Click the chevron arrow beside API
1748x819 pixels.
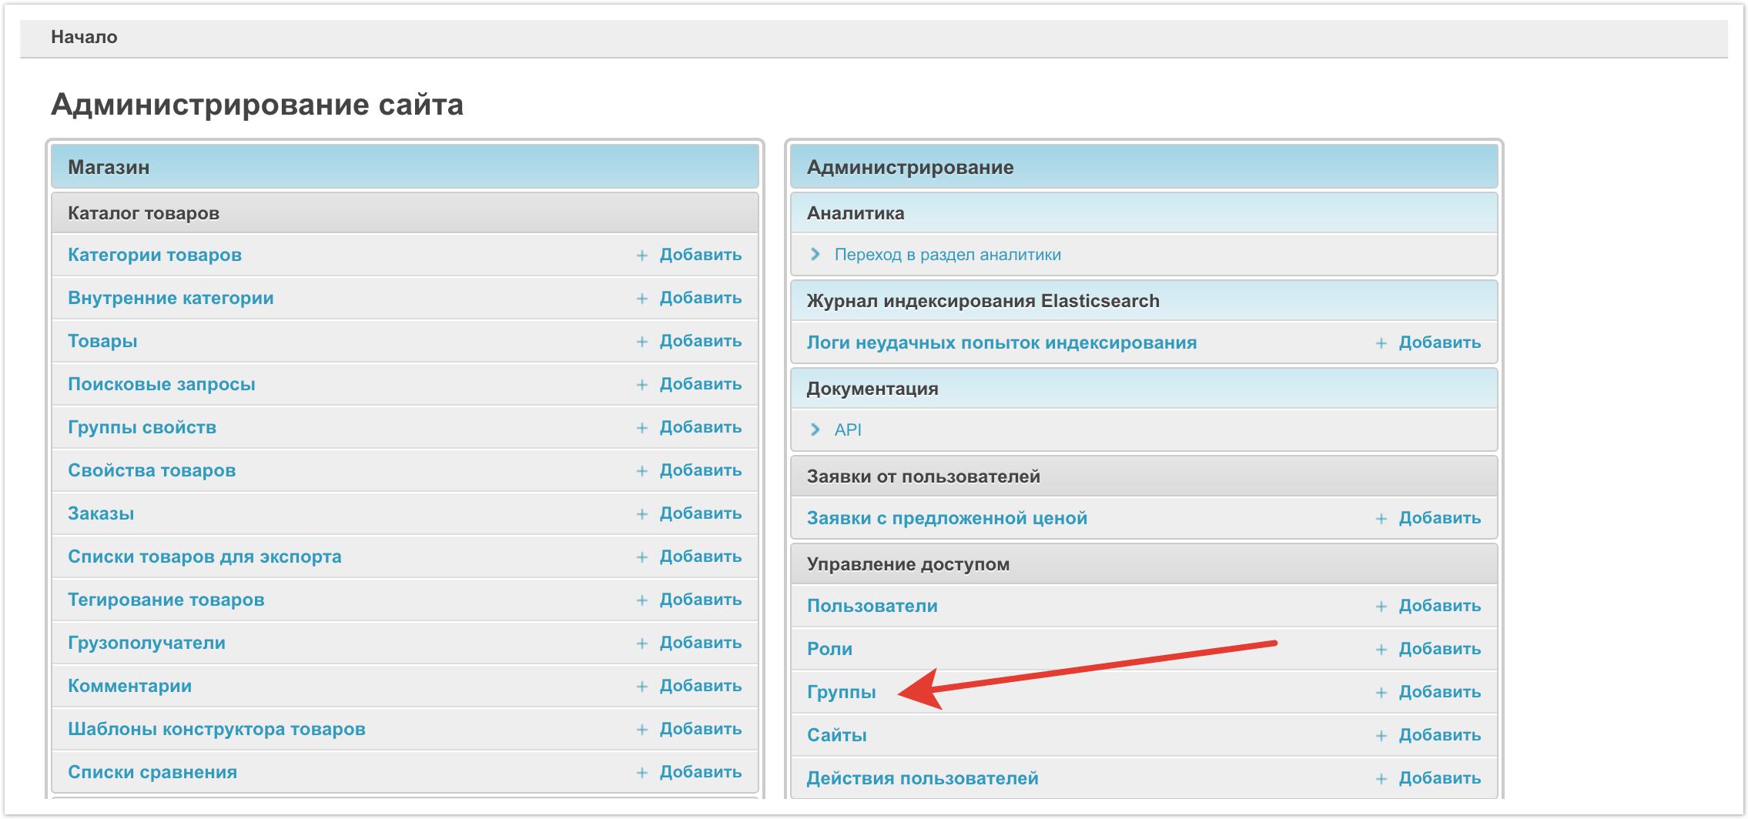click(x=815, y=430)
